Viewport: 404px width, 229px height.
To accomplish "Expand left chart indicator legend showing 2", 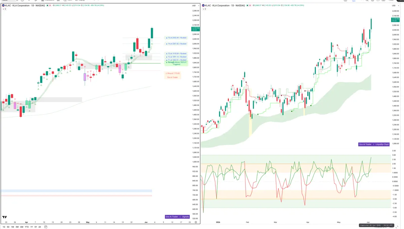I will click(4, 9).
